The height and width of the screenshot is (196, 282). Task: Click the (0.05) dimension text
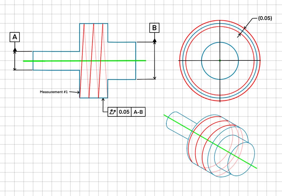[265, 18]
